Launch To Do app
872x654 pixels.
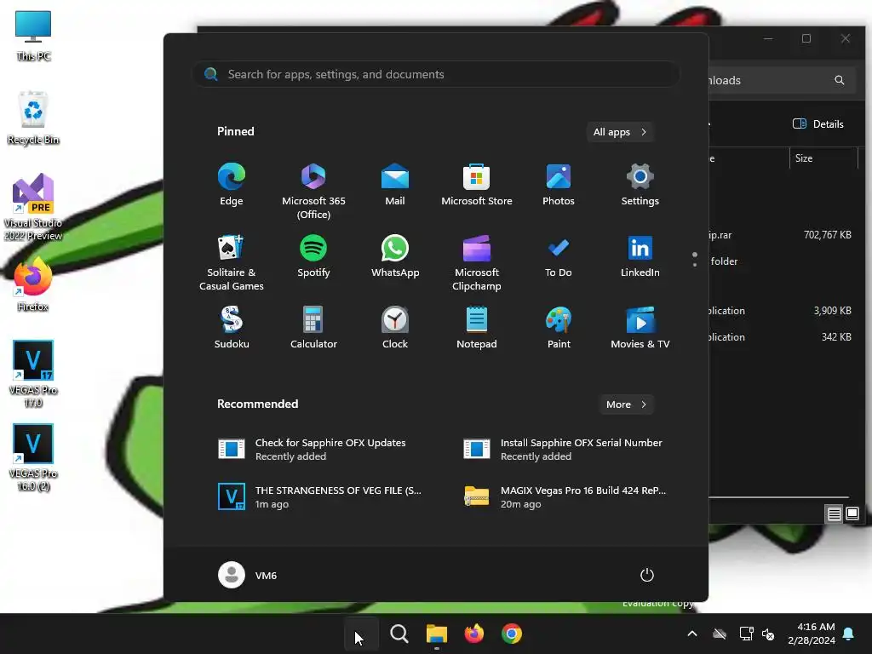559,256
